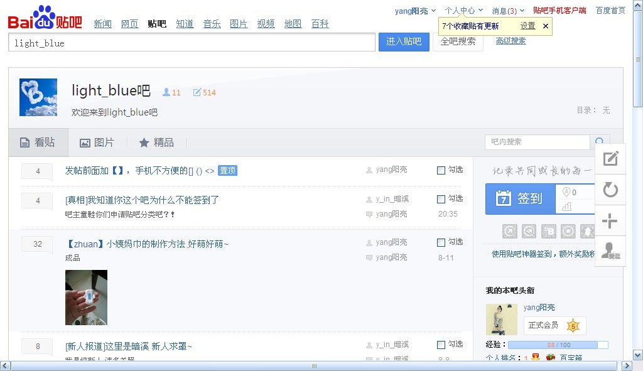Open 新闻 in the top navigation
The image size is (643, 371).
(x=102, y=24)
